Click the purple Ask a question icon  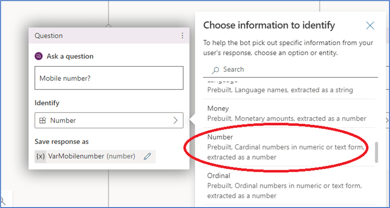tap(39, 57)
